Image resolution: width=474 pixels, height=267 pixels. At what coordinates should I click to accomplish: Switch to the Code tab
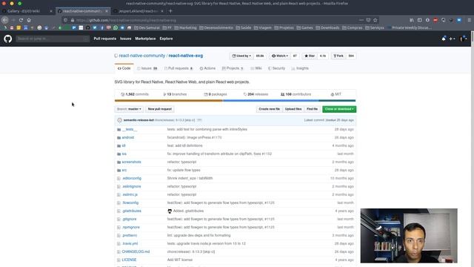[x=124, y=68]
